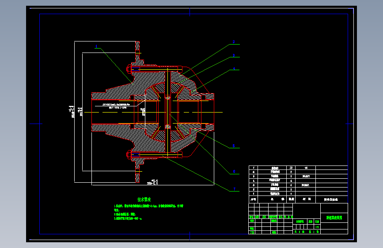The width and height of the screenshot is (383, 248).
Task: Click part balloon number 6 on leader line
Action: pyautogui.click(x=234, y=172)
